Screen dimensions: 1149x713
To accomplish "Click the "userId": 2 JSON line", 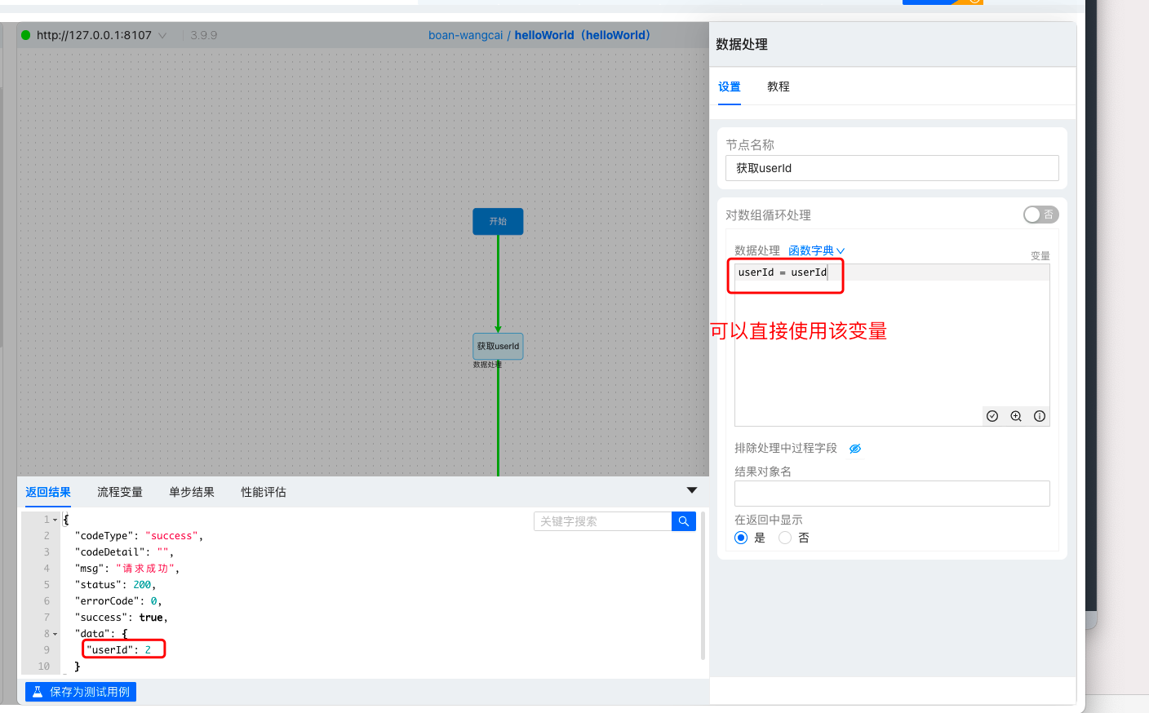I will point(118,650).
